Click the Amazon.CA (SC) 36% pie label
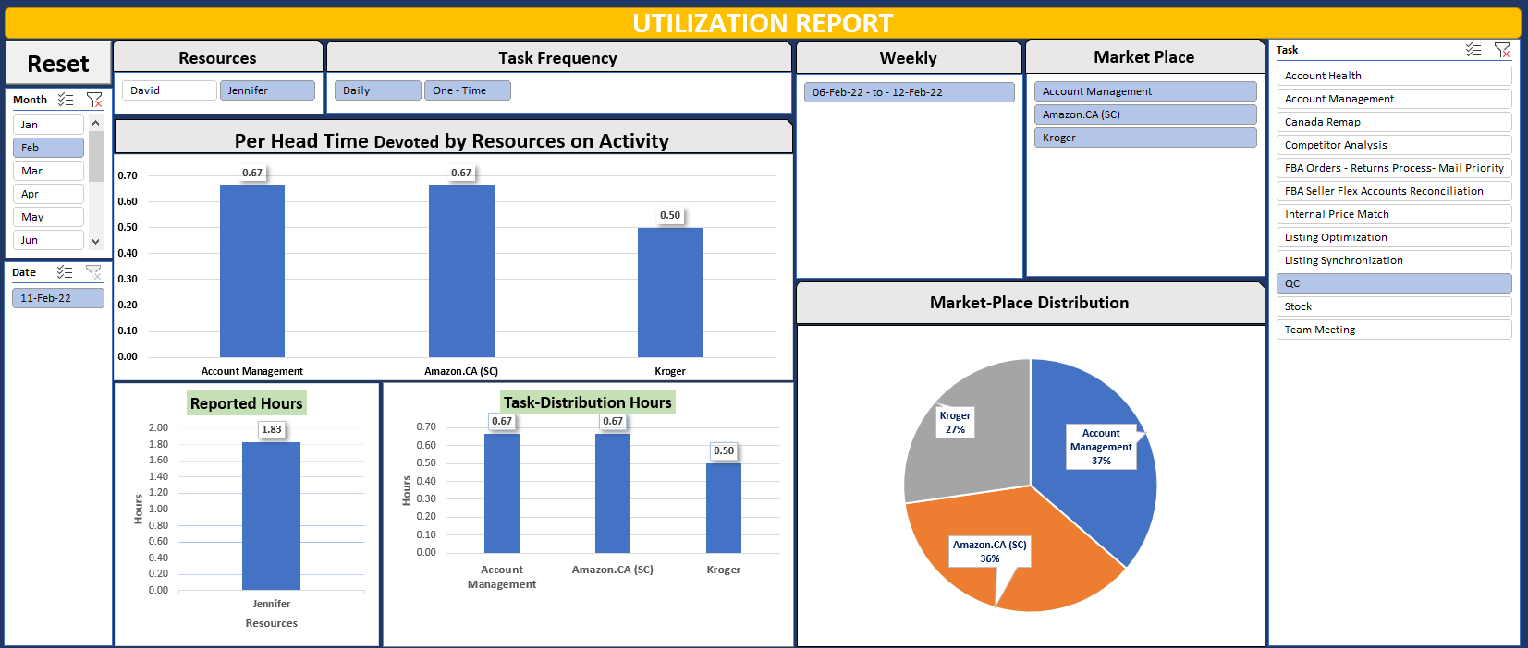The width and height of the screenshot is (1528, 648). [x=990, y=551]
